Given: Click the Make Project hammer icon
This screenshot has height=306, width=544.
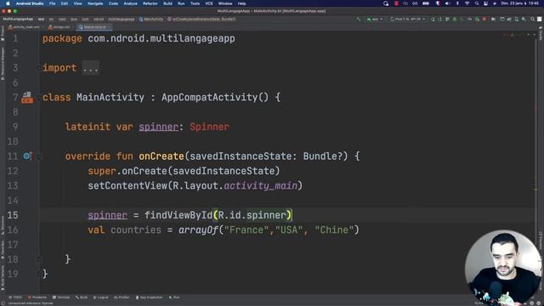Looking at the screenshot, I should coord(359,19).
